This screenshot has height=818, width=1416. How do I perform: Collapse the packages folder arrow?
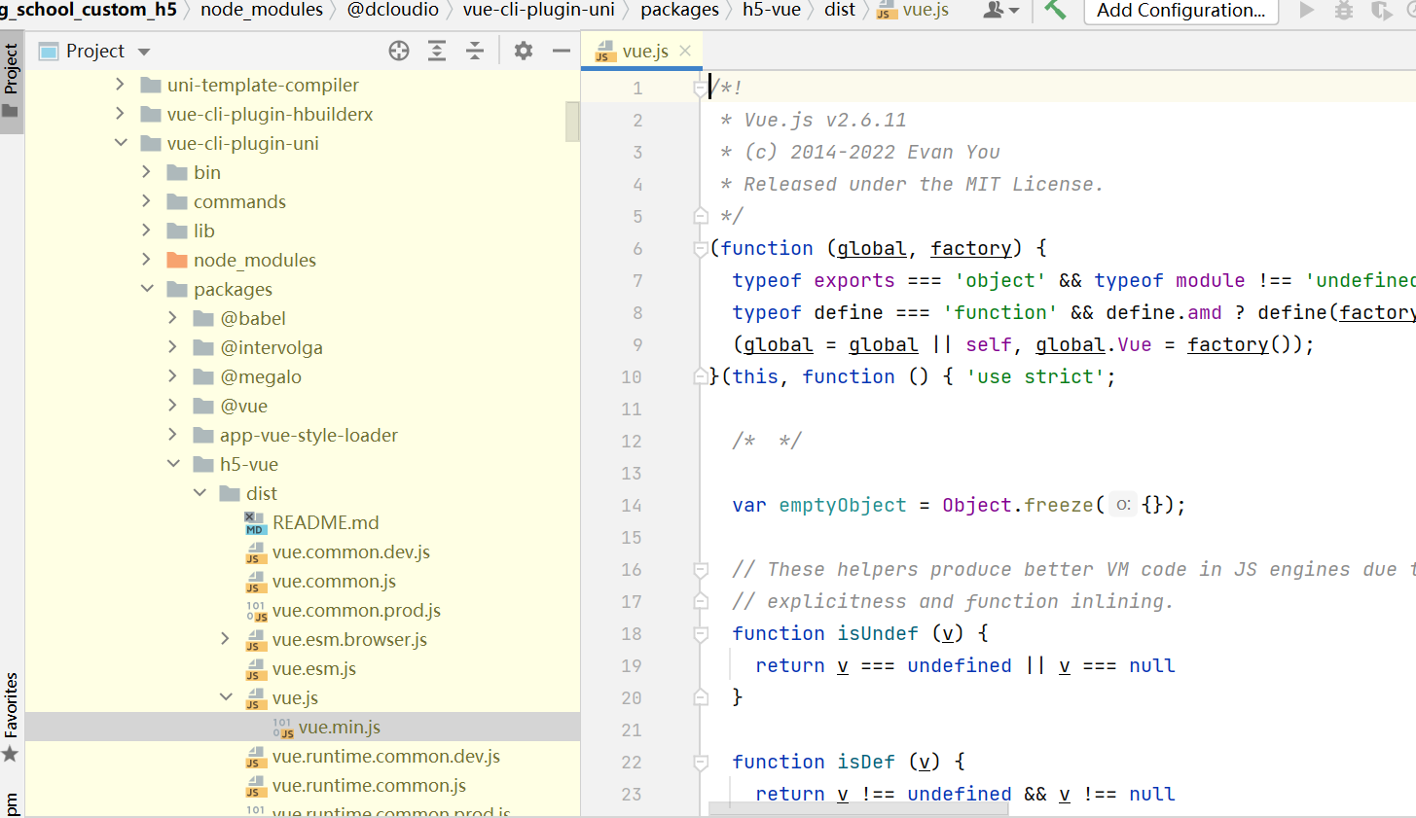[x=146, y=289]
